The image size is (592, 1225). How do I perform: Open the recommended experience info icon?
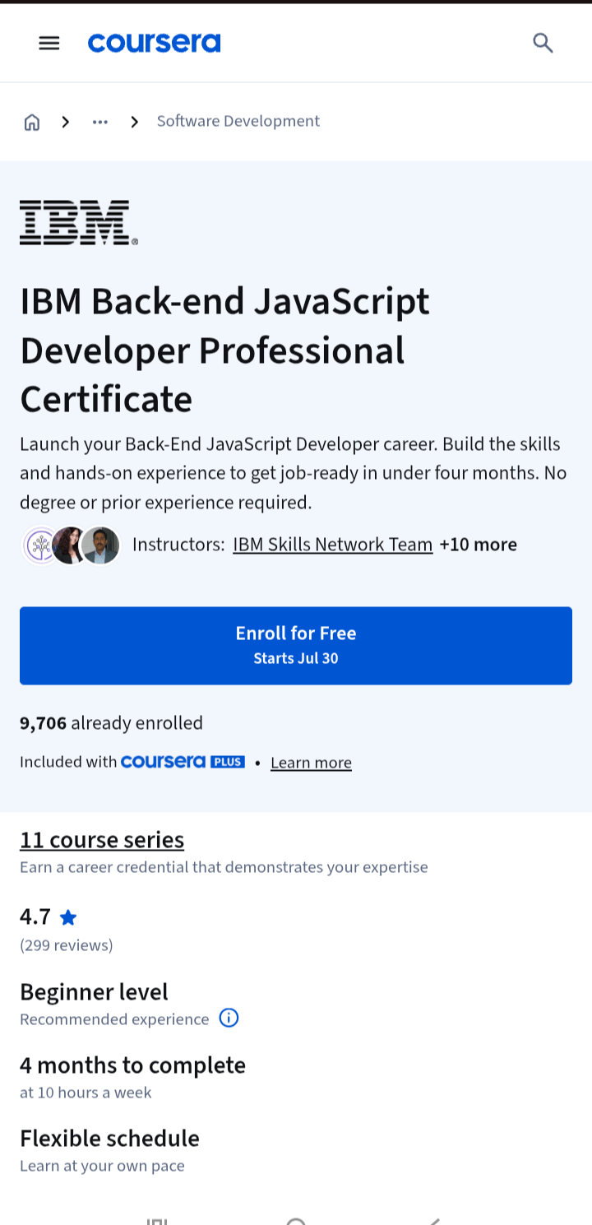229,1019
